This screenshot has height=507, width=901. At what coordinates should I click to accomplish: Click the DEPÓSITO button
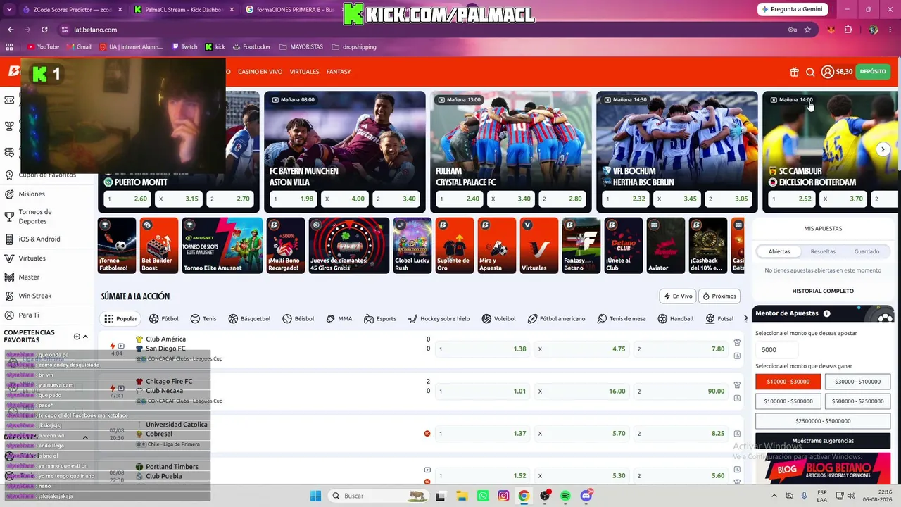pyautogui.click(x=873, y=72)
